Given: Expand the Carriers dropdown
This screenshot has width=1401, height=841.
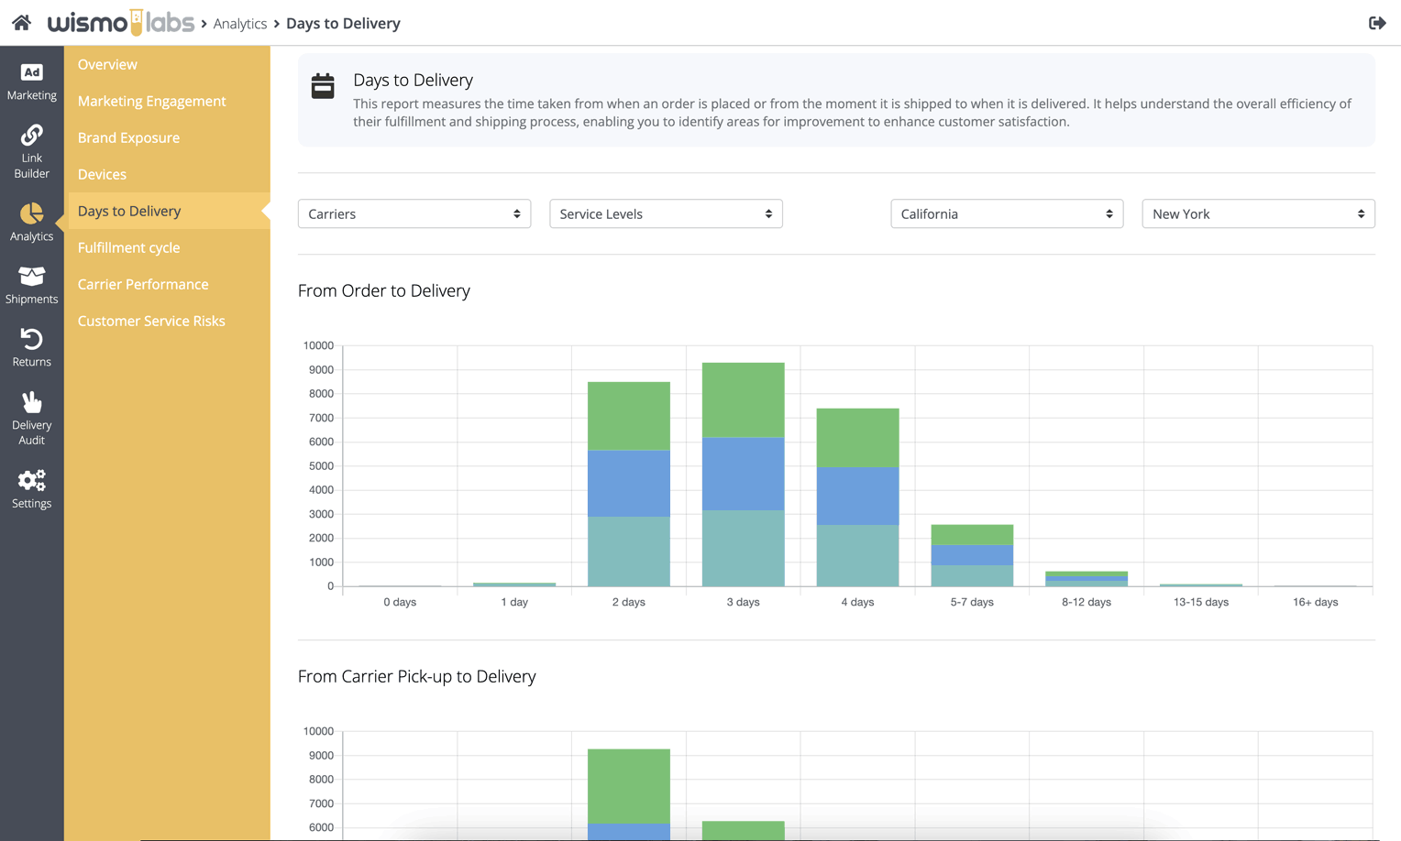Looking at the screenshot, I should pos(414,213).
